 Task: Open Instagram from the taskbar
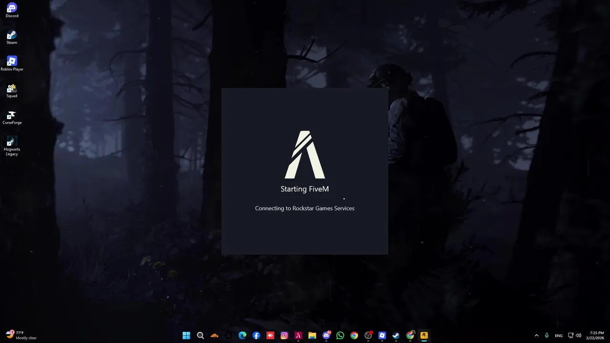point(284,335)
